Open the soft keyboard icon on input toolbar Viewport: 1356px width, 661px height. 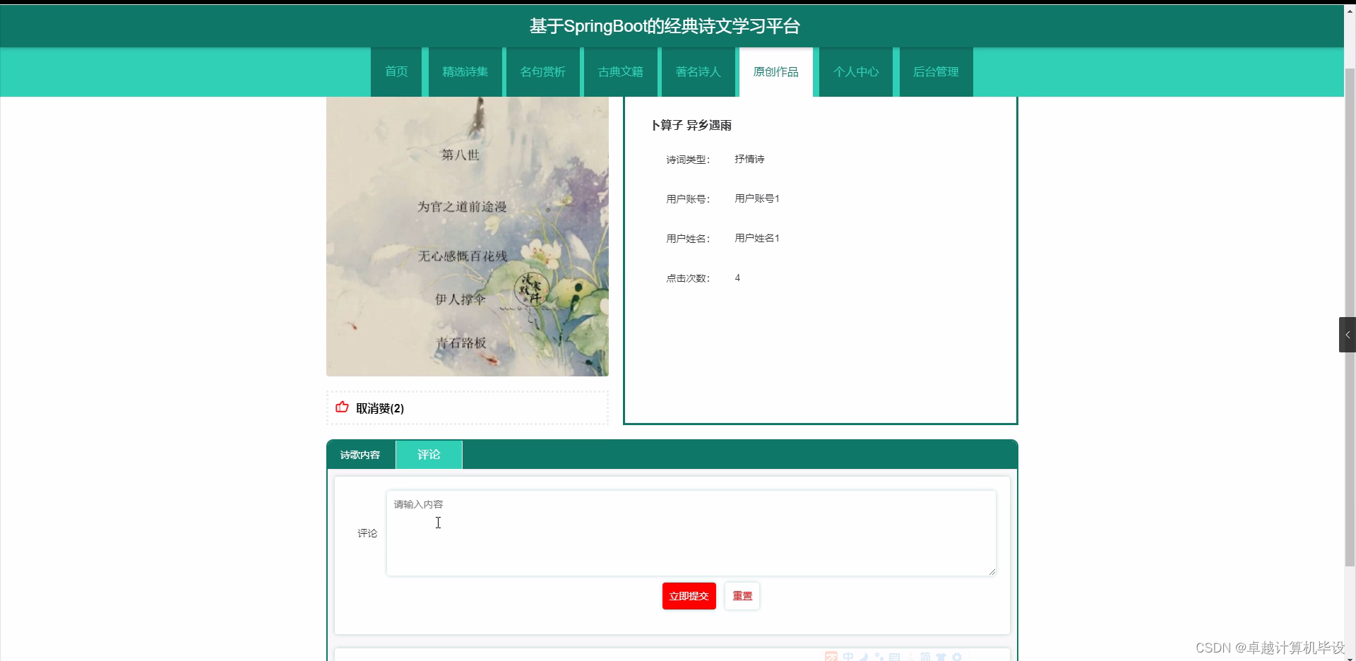[x=894, y=656]
